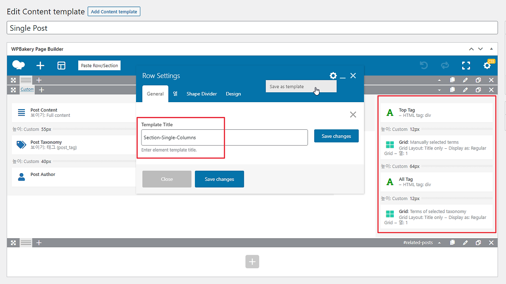Click the gray plus in the #related-posts row
The height and width of the screenshot is (284, 506).
[x=252, y=262]
